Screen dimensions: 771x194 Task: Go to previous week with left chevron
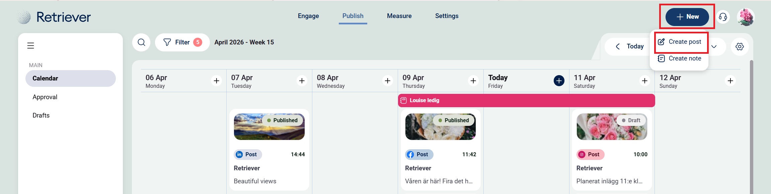[x=618, y=46]
